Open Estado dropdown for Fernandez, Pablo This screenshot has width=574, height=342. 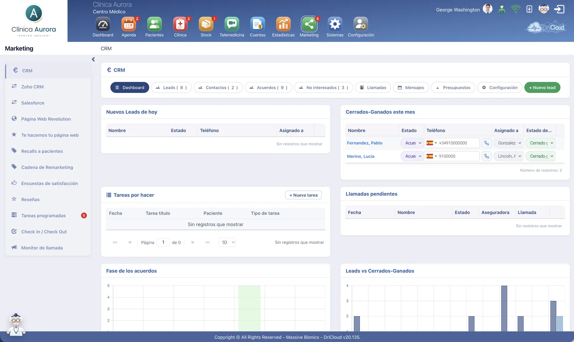pos(413,143)
